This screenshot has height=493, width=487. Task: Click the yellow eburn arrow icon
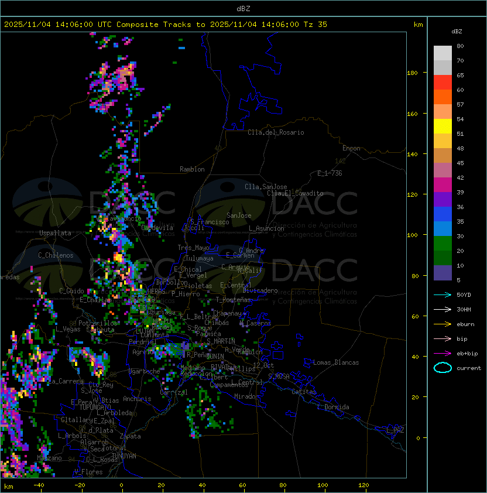point(443,324)
